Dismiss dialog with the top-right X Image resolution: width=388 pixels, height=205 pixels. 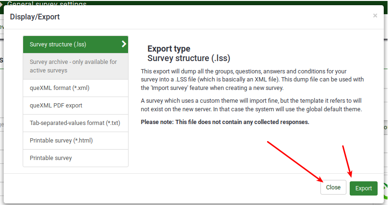pos(375,16)
